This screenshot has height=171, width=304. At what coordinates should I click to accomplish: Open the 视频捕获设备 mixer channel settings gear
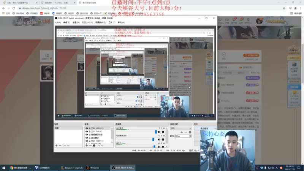coord(163,139)
